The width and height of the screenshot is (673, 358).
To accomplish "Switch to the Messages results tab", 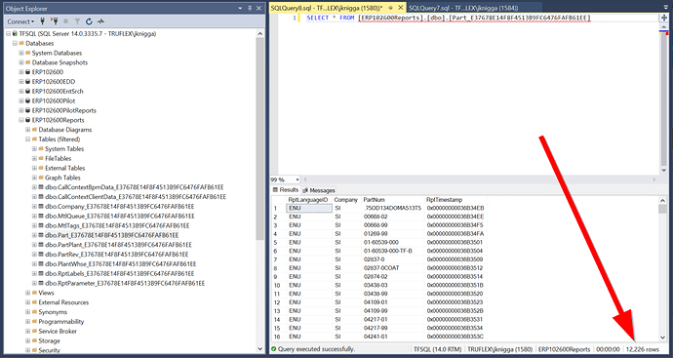I will (x=319, y=190).
